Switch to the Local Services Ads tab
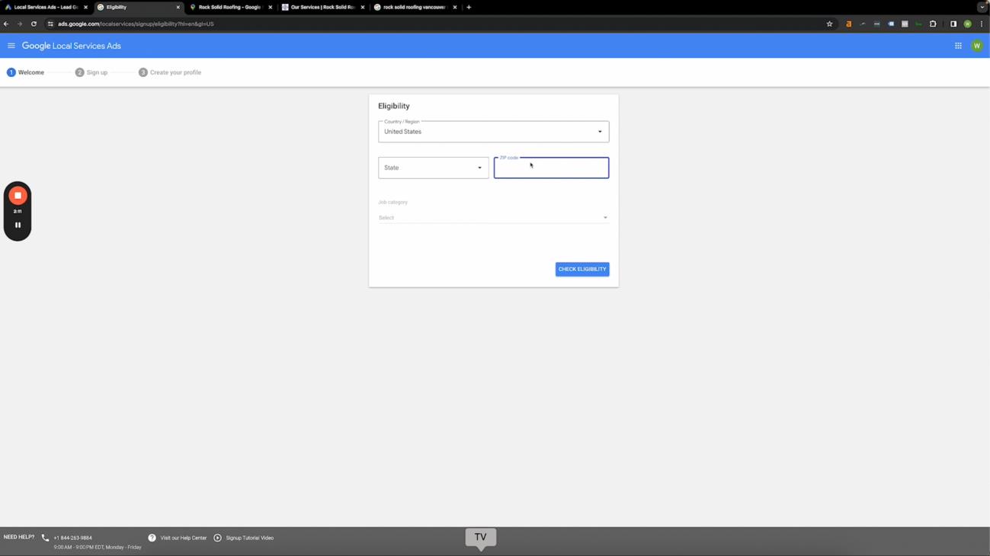Image resolution: width=990 pixels, height=556 pixels. pos(46,7)
